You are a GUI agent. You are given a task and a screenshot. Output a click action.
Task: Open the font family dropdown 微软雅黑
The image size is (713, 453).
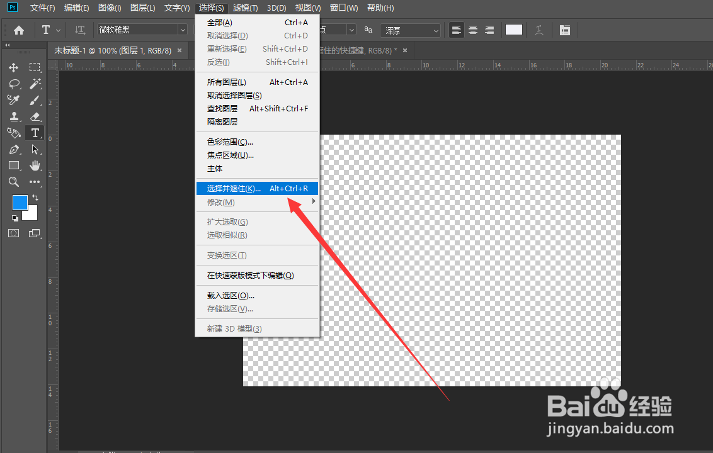tap(142, 30)
